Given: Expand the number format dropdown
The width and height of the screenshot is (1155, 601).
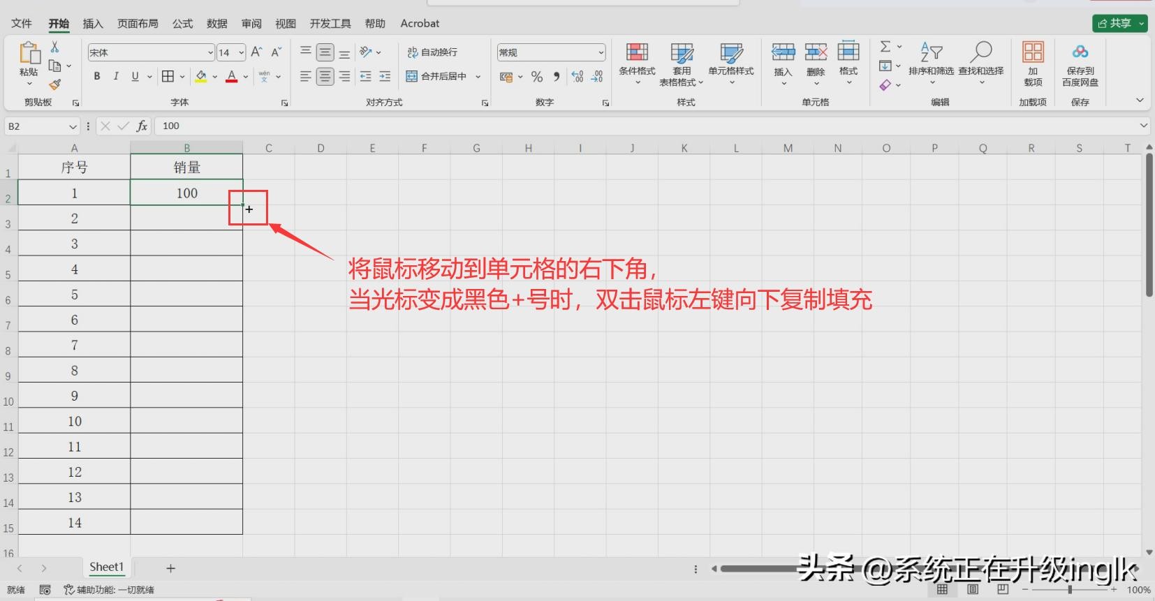Looking at the screenshot, I should [601, 52].
